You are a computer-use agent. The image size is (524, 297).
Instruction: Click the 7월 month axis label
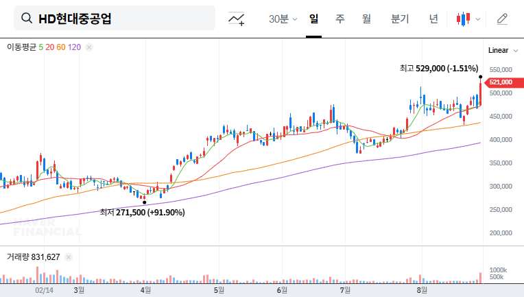pos(345,290)
